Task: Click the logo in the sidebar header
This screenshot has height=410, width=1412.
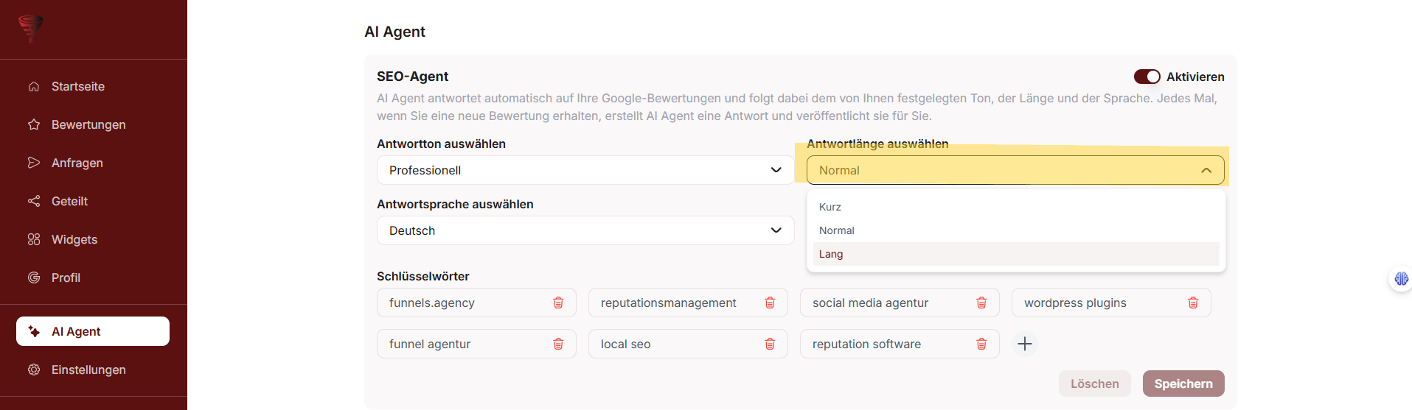Action: pyautogui.click(x=31, y=28)
